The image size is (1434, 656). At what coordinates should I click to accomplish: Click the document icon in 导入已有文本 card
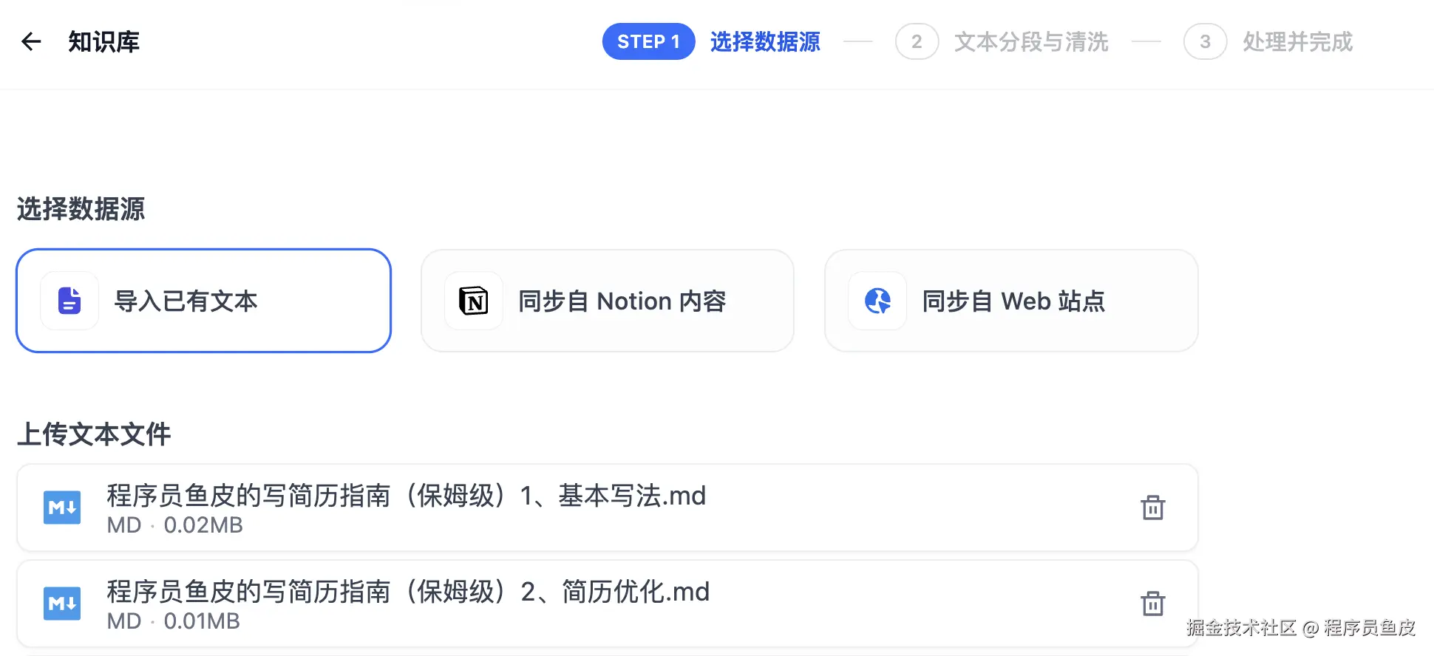[69, 301]
